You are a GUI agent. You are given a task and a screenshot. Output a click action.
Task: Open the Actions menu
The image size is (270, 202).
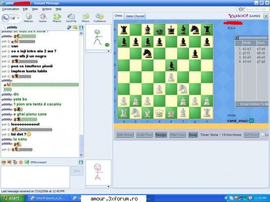click(47, 9)
